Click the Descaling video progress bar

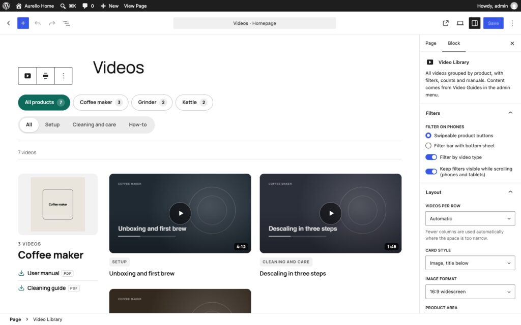[297, 236]
